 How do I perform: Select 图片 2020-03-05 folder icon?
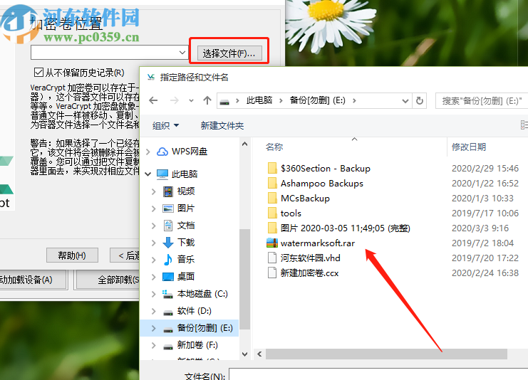pyautogui.click(x=272, y=228)
